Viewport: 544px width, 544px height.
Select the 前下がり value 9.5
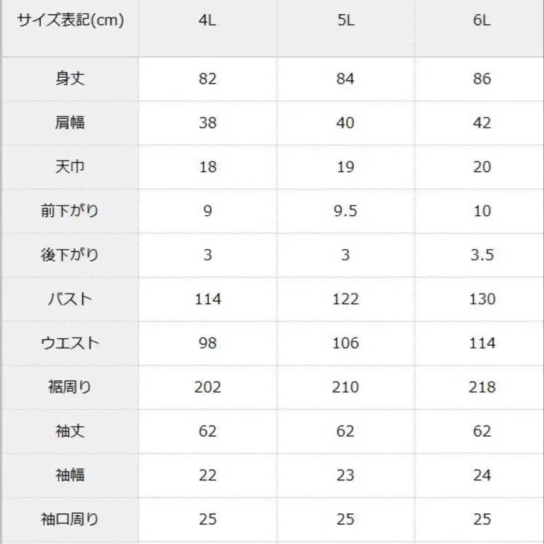pyautogui.click(x=345, y=211)
